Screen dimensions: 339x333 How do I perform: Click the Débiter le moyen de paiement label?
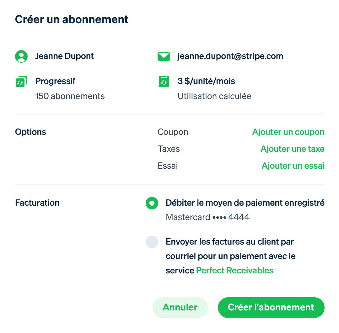[245, 203]
